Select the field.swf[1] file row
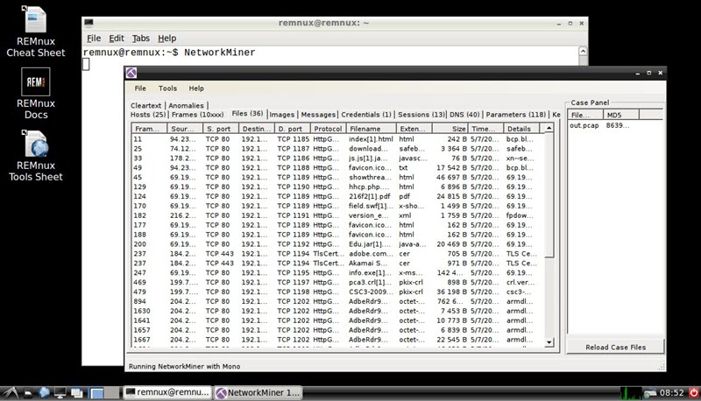Viewport: 701px width, 401px height. click(x=337, y=206)
